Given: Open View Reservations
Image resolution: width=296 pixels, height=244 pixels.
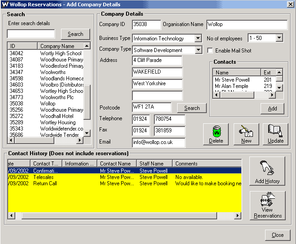Looking at the screenshot, I should [267, 205].
